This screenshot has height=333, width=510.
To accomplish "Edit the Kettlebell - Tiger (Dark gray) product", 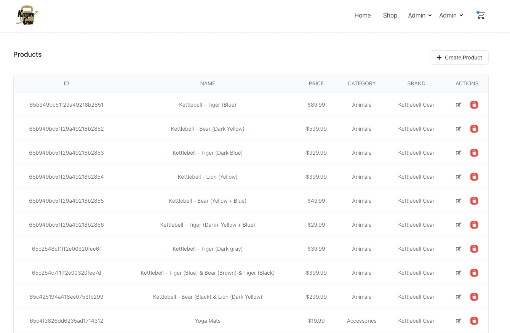I will [x=458, y=249].
